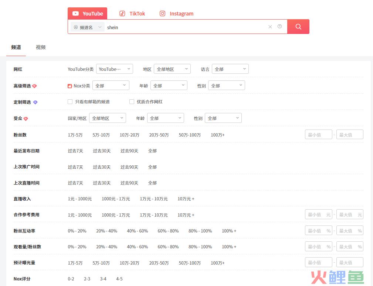Open the 受众 年龄 dropdown
Image resolution: width=373 pixels, height=286 pixels.
[x=166, y=118]
